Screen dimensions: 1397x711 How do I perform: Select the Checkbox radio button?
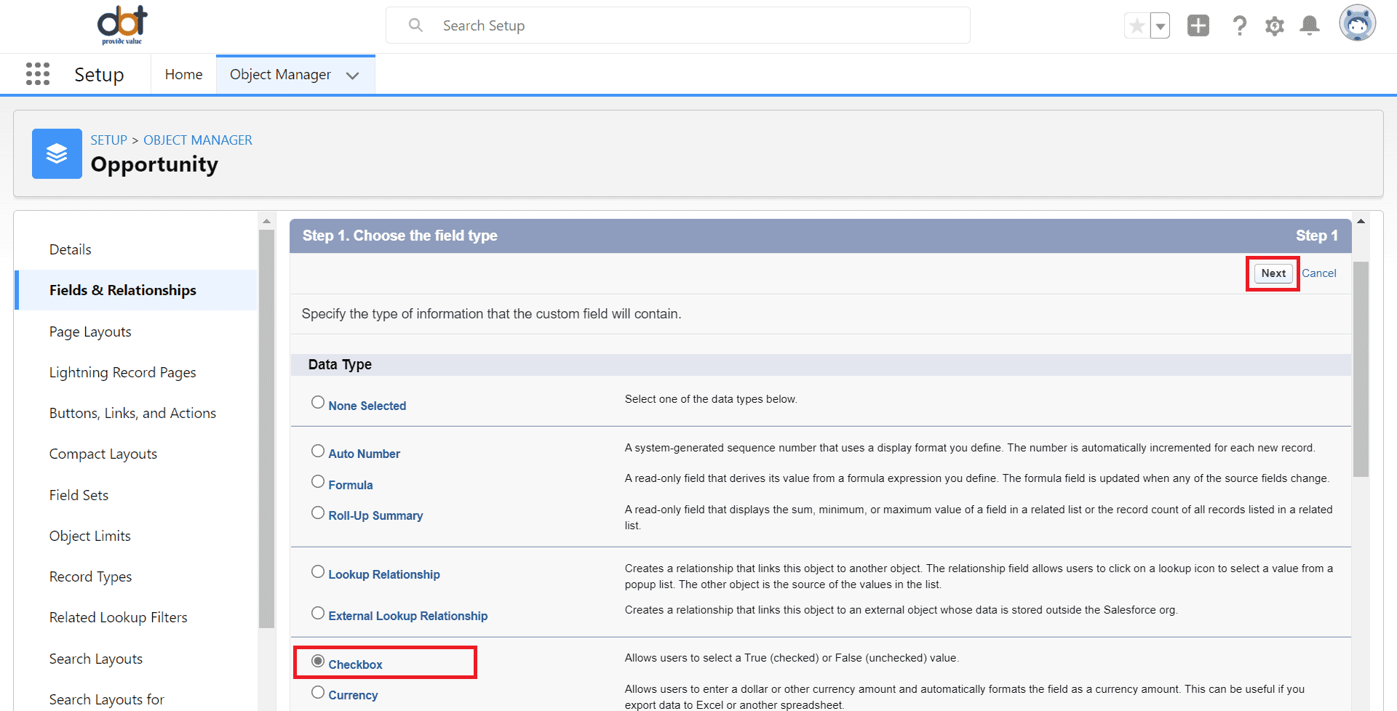[318, 661]
